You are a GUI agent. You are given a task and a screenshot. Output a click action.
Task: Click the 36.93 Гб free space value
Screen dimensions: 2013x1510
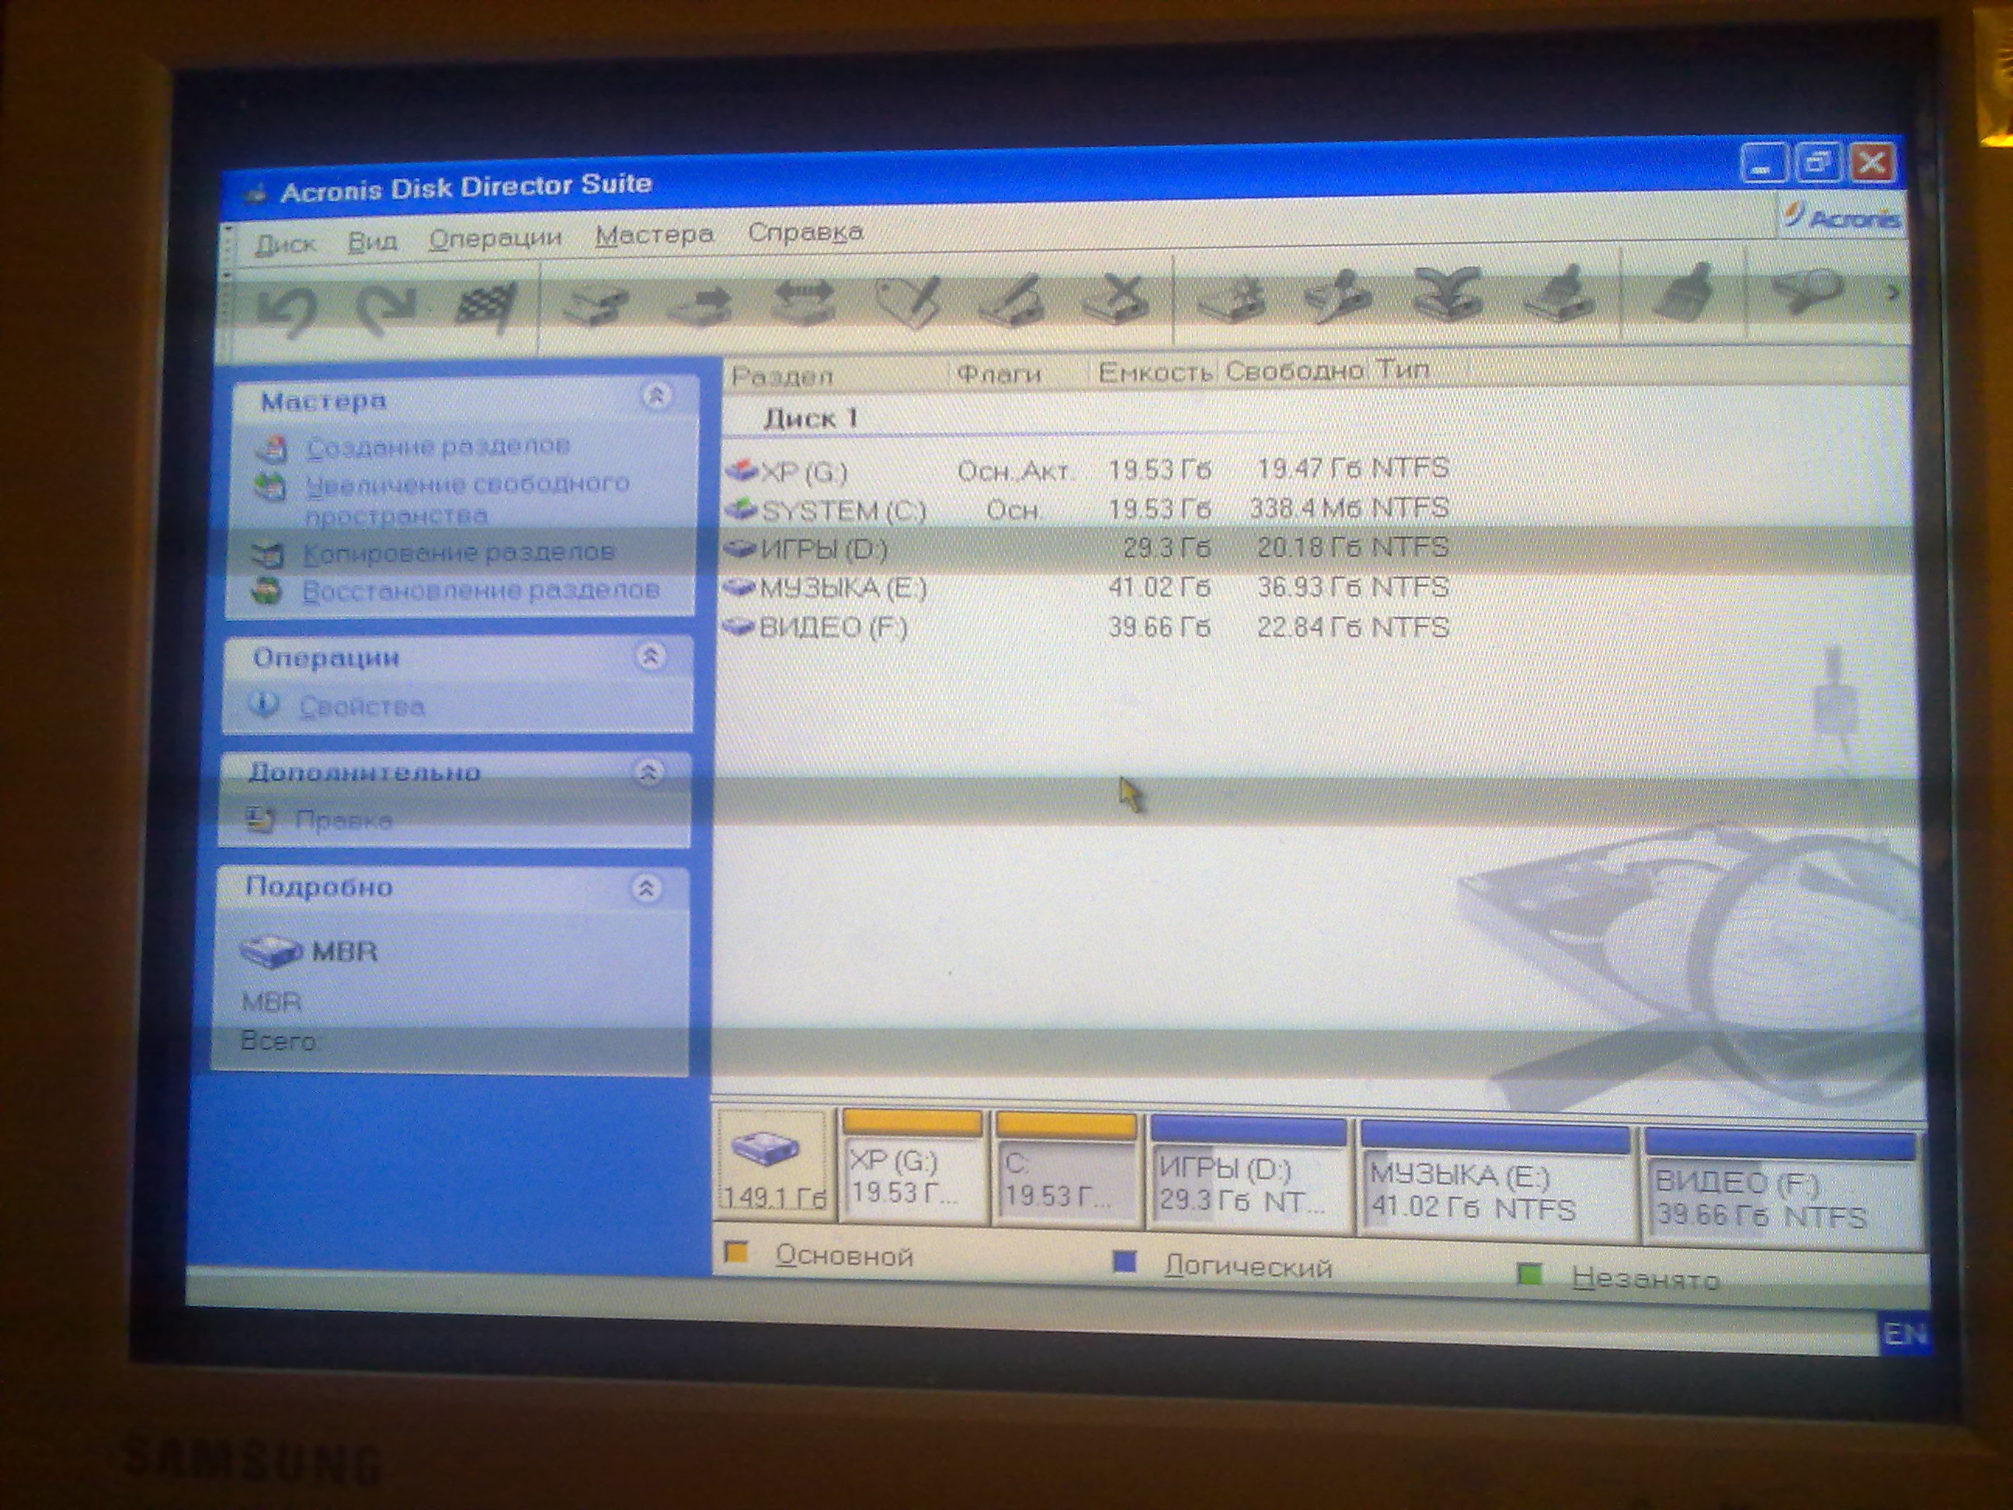coord(1309,587)
